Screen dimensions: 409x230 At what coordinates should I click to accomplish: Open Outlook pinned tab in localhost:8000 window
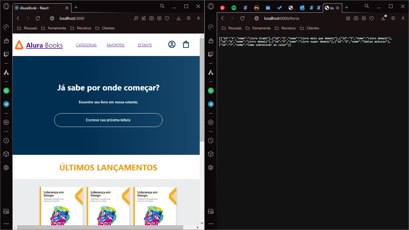tap(302, 8)
